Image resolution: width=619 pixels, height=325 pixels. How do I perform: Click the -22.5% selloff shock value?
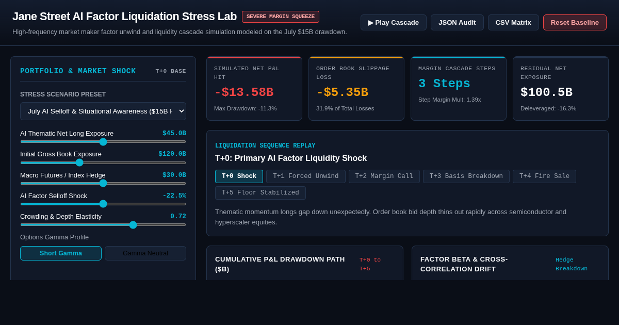tap(174, 196)
